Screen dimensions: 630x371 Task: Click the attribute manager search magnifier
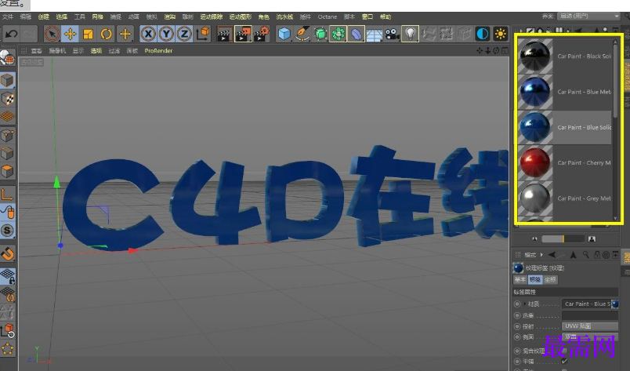click(586, 255)
